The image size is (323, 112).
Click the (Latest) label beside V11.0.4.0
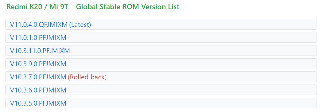[80, 25]
